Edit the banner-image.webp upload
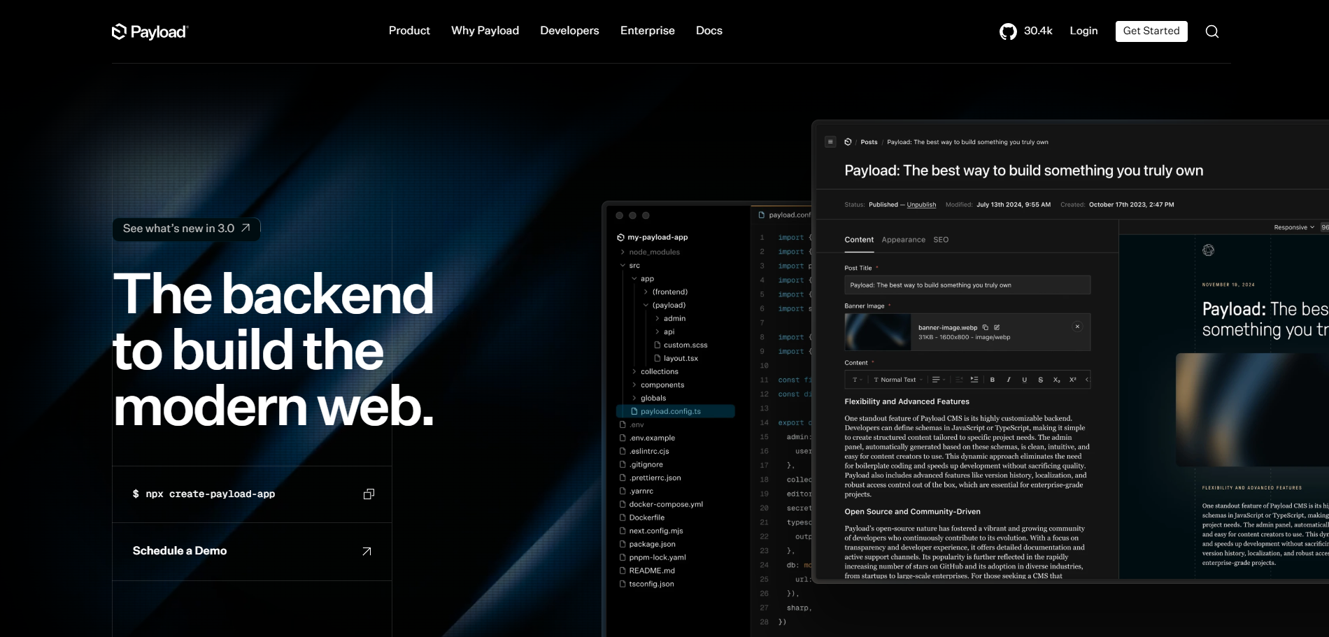This screenshot has width=1329, height=637. [997, 327]
